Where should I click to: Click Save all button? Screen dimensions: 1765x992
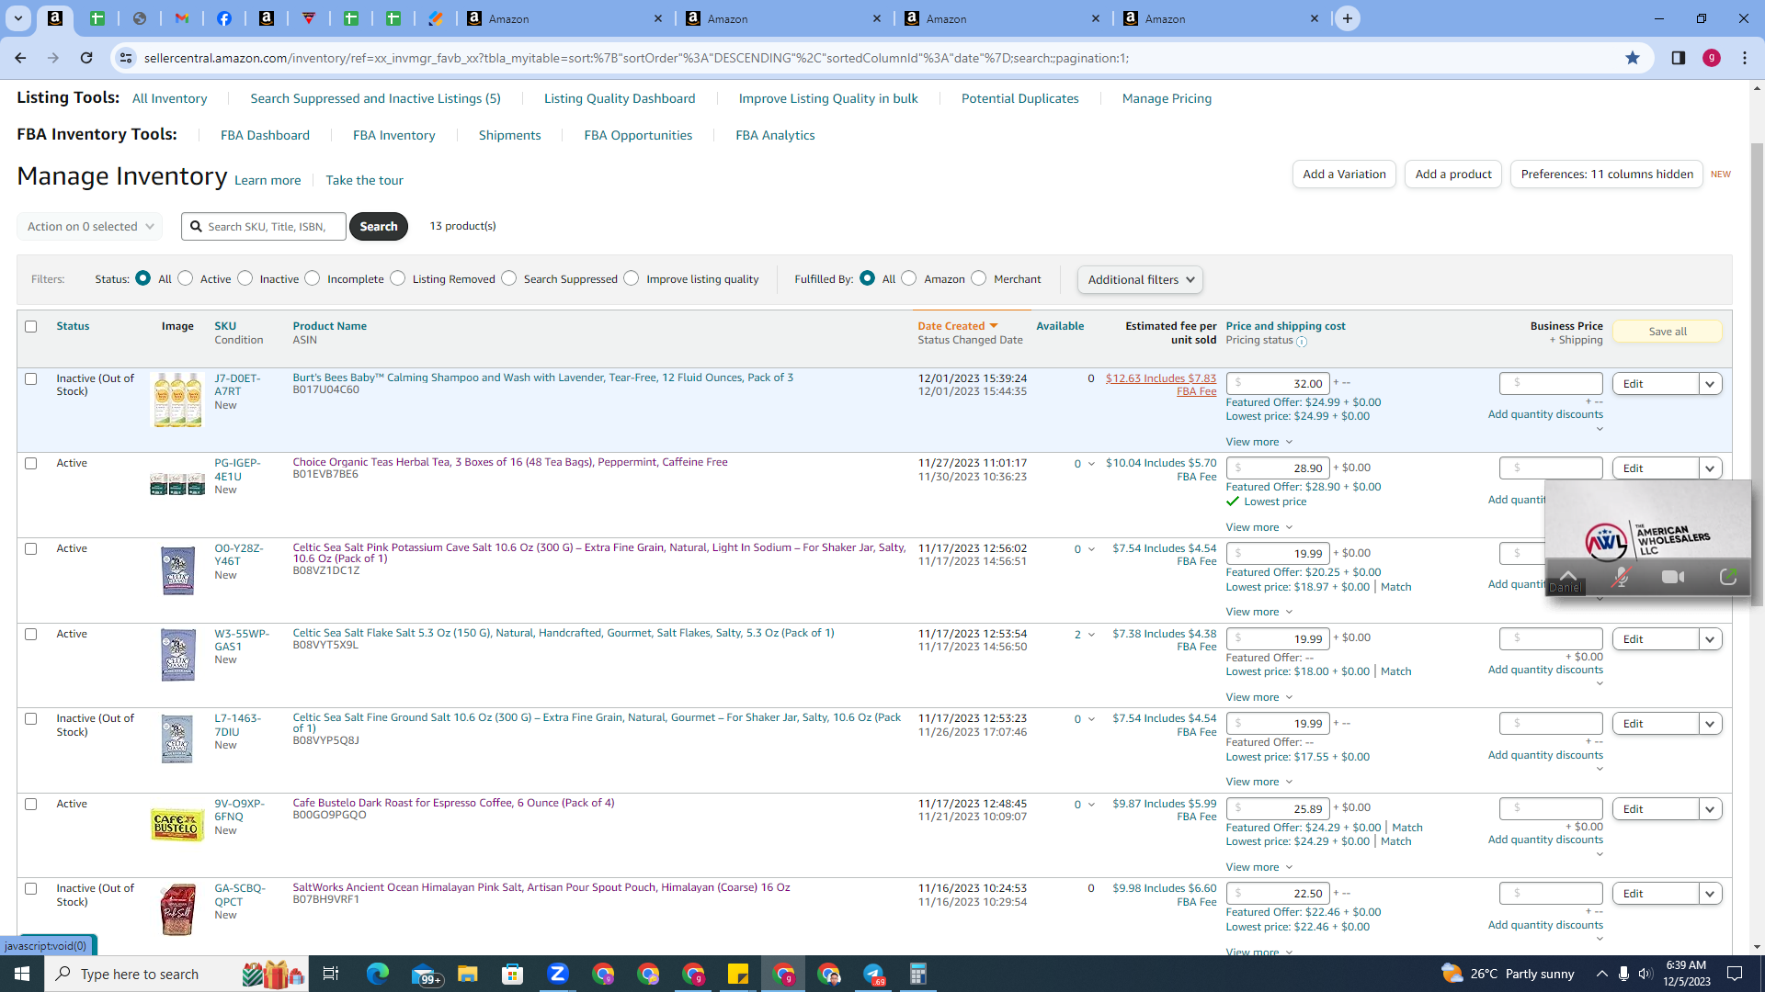click(x=1668, y=332)
